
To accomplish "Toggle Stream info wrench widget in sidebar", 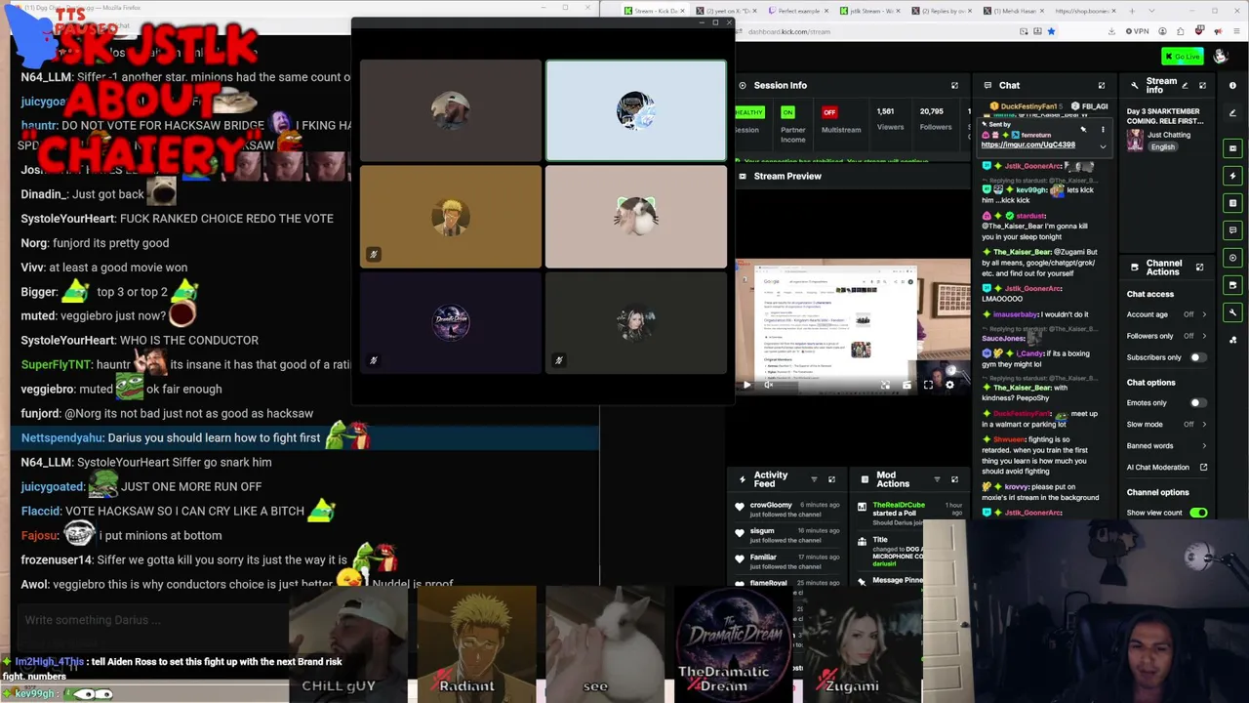I will point(1233,312).
